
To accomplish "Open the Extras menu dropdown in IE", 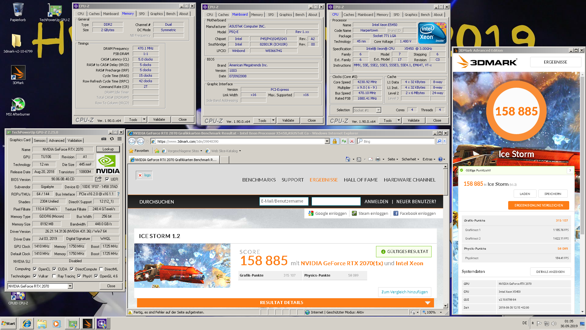I will pos(429,159).
